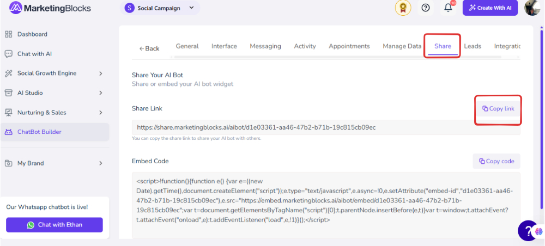
Task: Open the Social Campaign workspace dropdown
Action: click(160, 8)
